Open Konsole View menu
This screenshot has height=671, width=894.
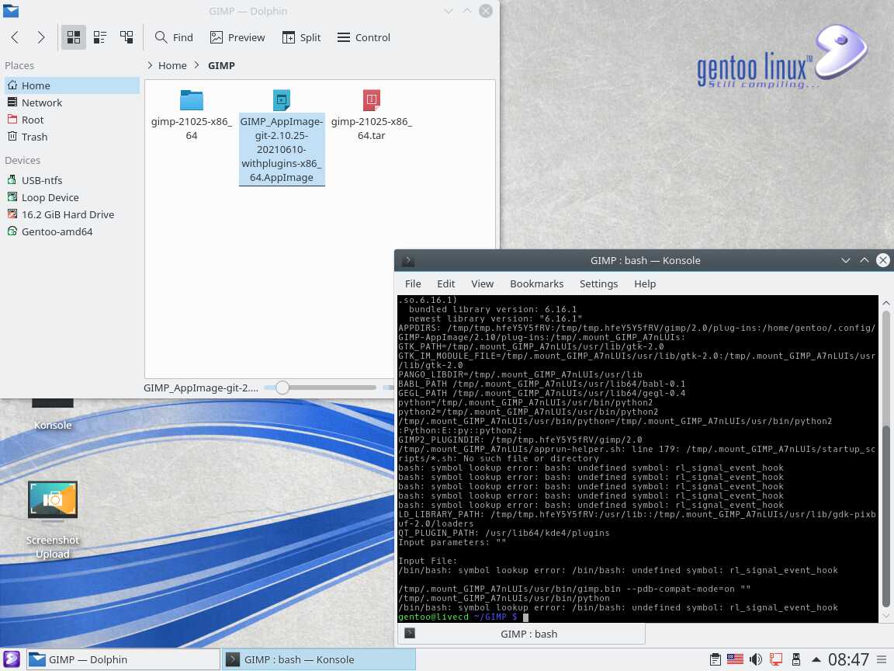tap(483, 283)
